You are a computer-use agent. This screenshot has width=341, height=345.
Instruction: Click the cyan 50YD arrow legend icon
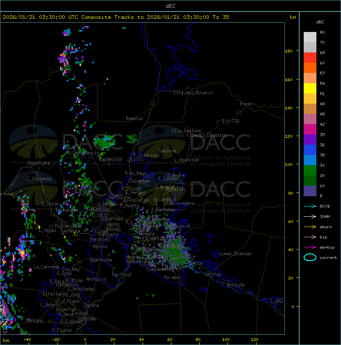(310, 207)
